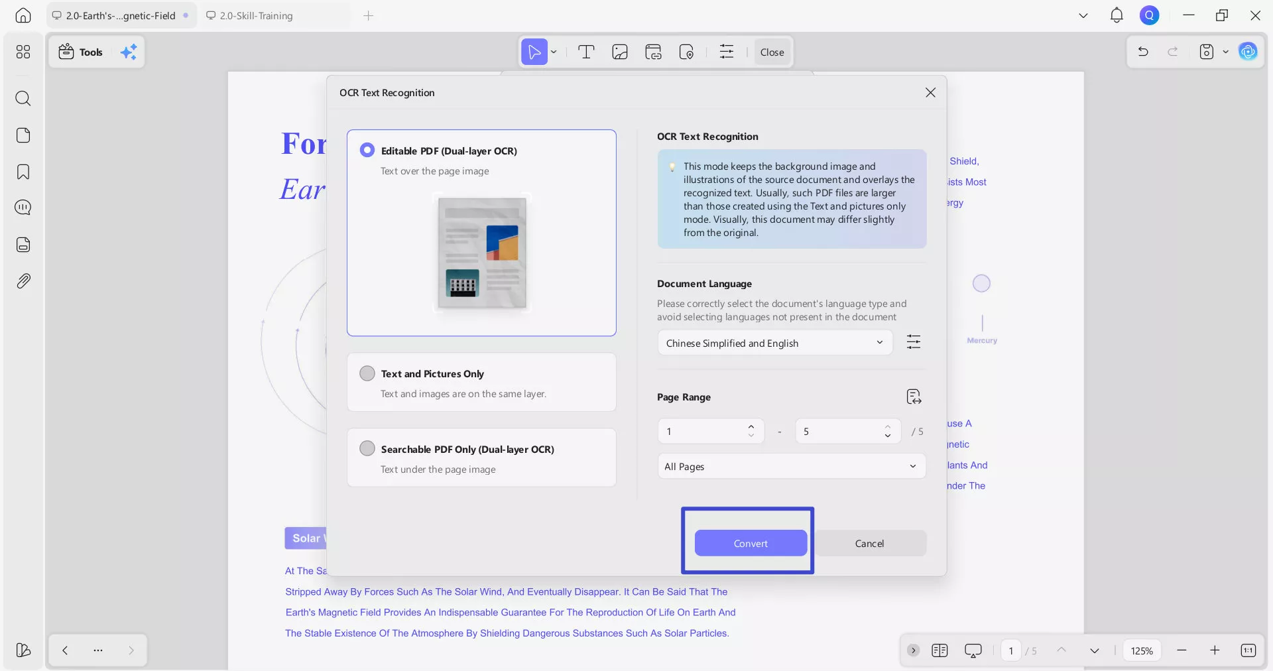
Task: Click the bottom-left sidebar panel icon
Action: (x=23, y=650)
